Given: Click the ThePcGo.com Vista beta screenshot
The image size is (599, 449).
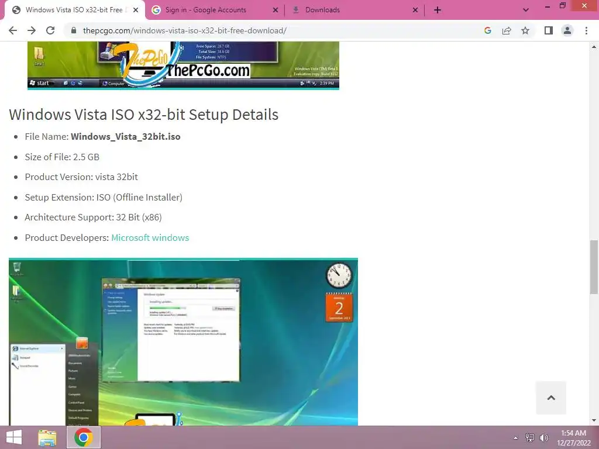Looking at the screenshot, I should click(183, 65).
